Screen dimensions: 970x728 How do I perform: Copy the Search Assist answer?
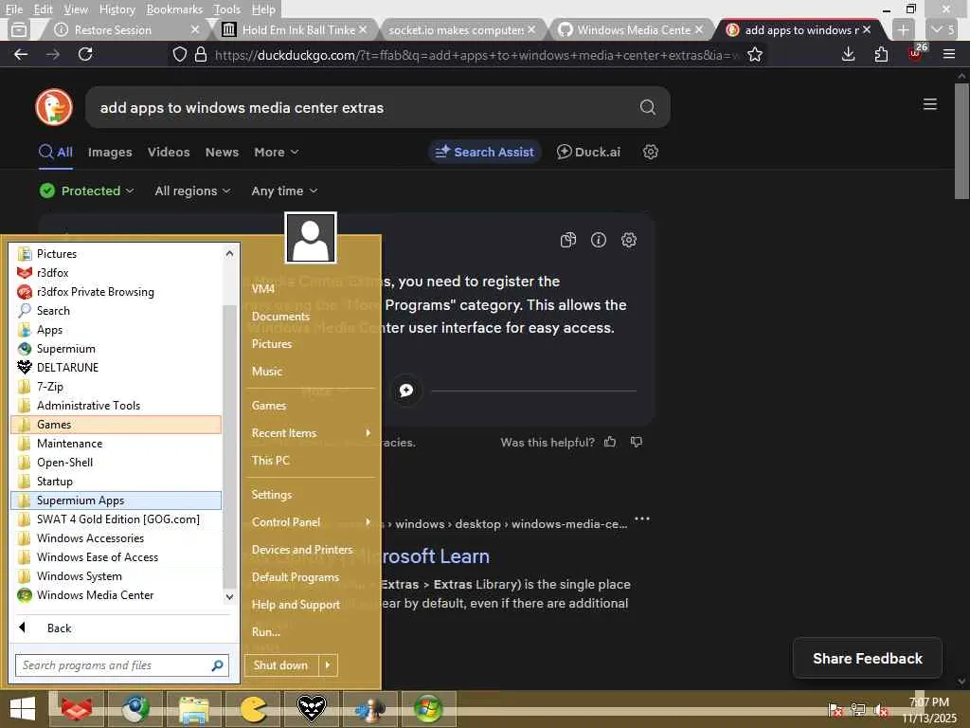(568, 240)
